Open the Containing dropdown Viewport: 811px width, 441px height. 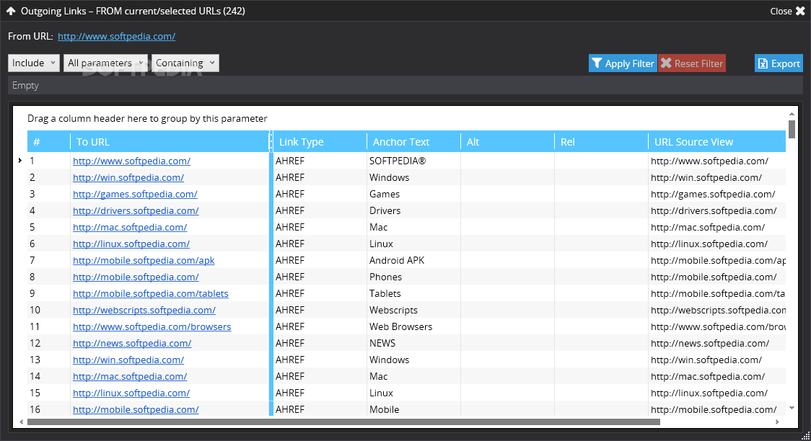pyautogui.click(x=185, y=63)
